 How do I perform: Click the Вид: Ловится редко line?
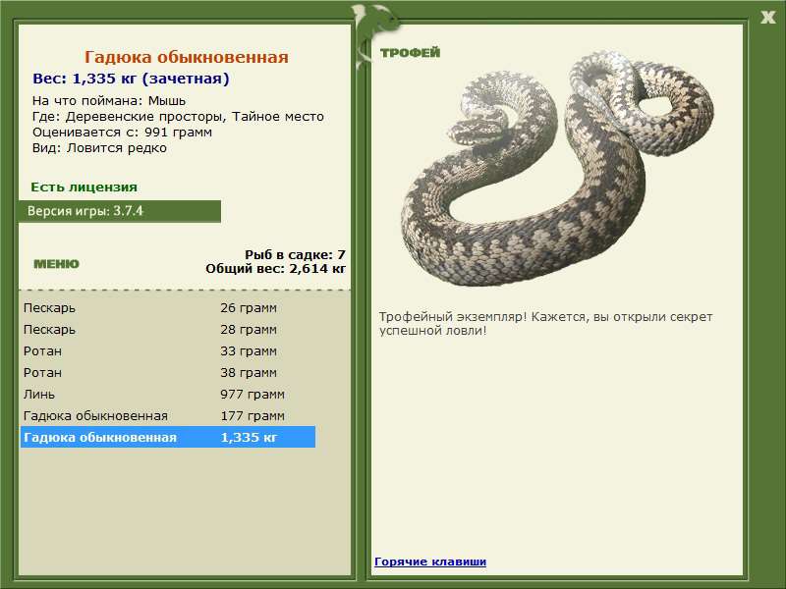[x=99, y=148]
